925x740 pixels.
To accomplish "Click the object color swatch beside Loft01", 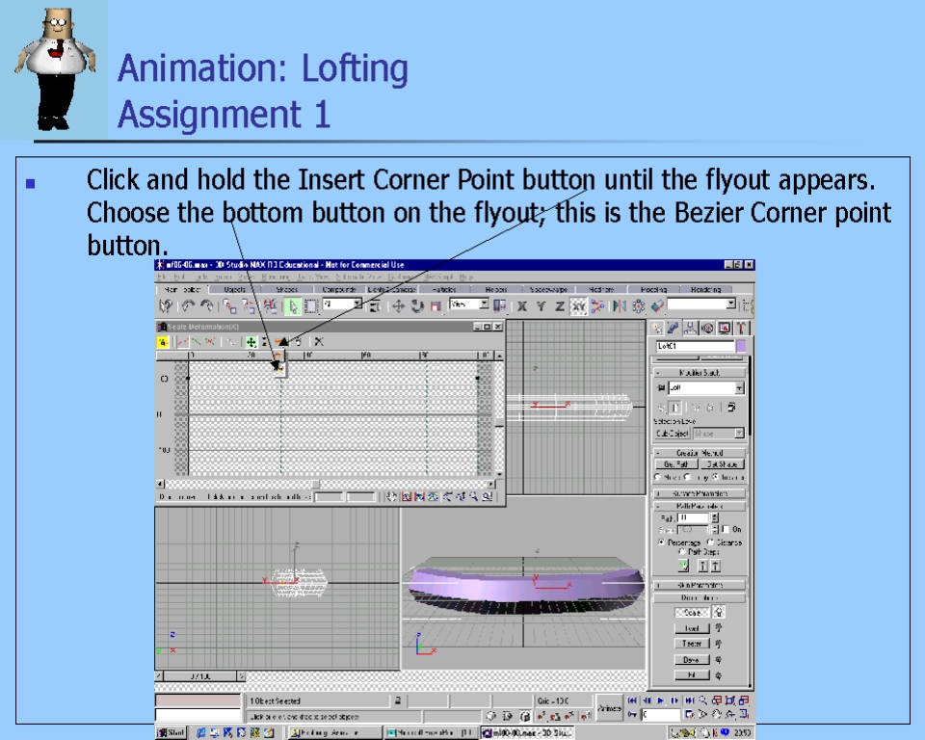I will coord(741,346).
